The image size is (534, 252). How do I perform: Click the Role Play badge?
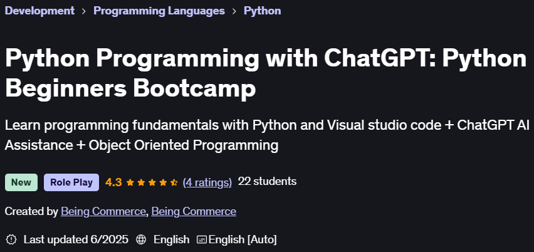click(x=71, y=182)
